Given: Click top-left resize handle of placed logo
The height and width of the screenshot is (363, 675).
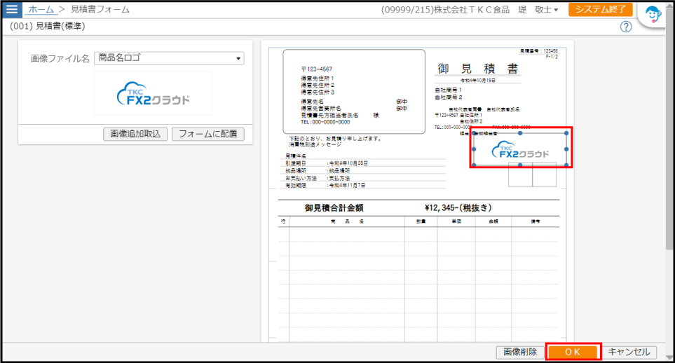Looking at the screenshot, I should point(474,133).
